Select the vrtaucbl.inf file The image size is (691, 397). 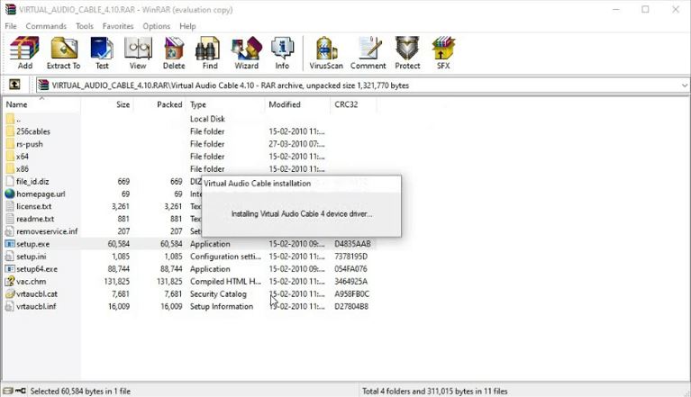tap(36, 306)
